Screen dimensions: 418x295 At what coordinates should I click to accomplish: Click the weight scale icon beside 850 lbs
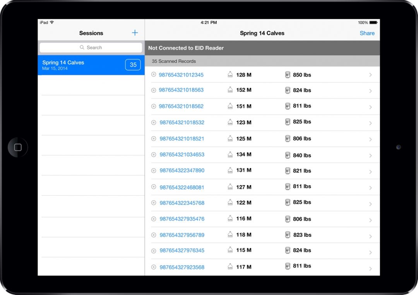pos(288,75)
